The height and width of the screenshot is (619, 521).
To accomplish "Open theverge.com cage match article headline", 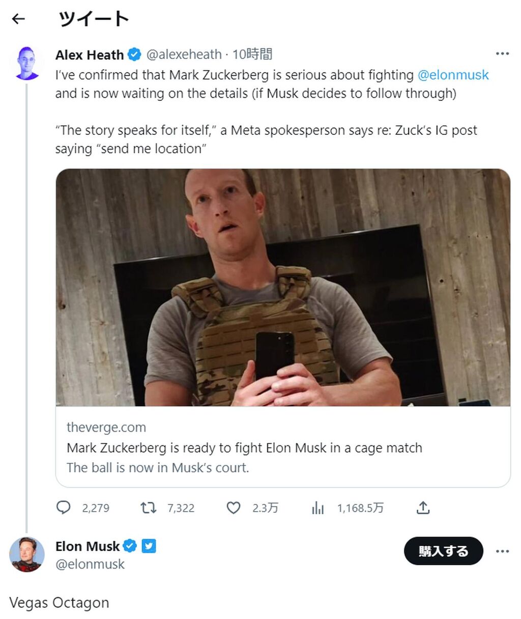I will [244, 448].
